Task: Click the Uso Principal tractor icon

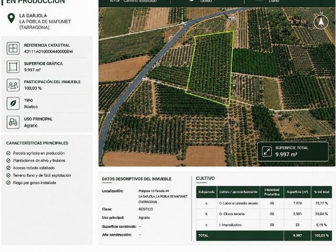Action: pos(13,123)
